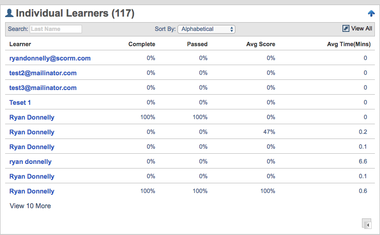Click the Learner column header
This screenshot has width=380, height=235.
coord(20,44)
